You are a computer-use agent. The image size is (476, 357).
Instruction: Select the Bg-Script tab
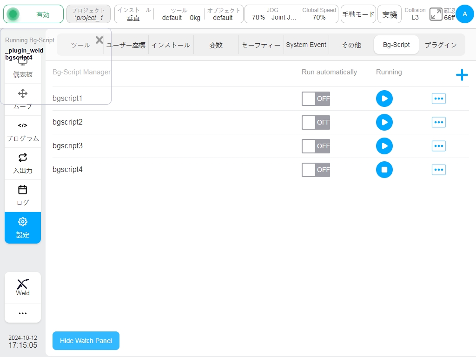coord(396,45)
